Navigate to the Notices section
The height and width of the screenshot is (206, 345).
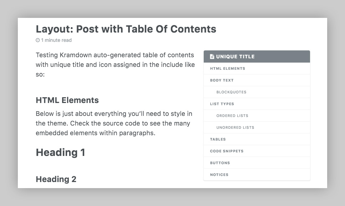[219, 175]
